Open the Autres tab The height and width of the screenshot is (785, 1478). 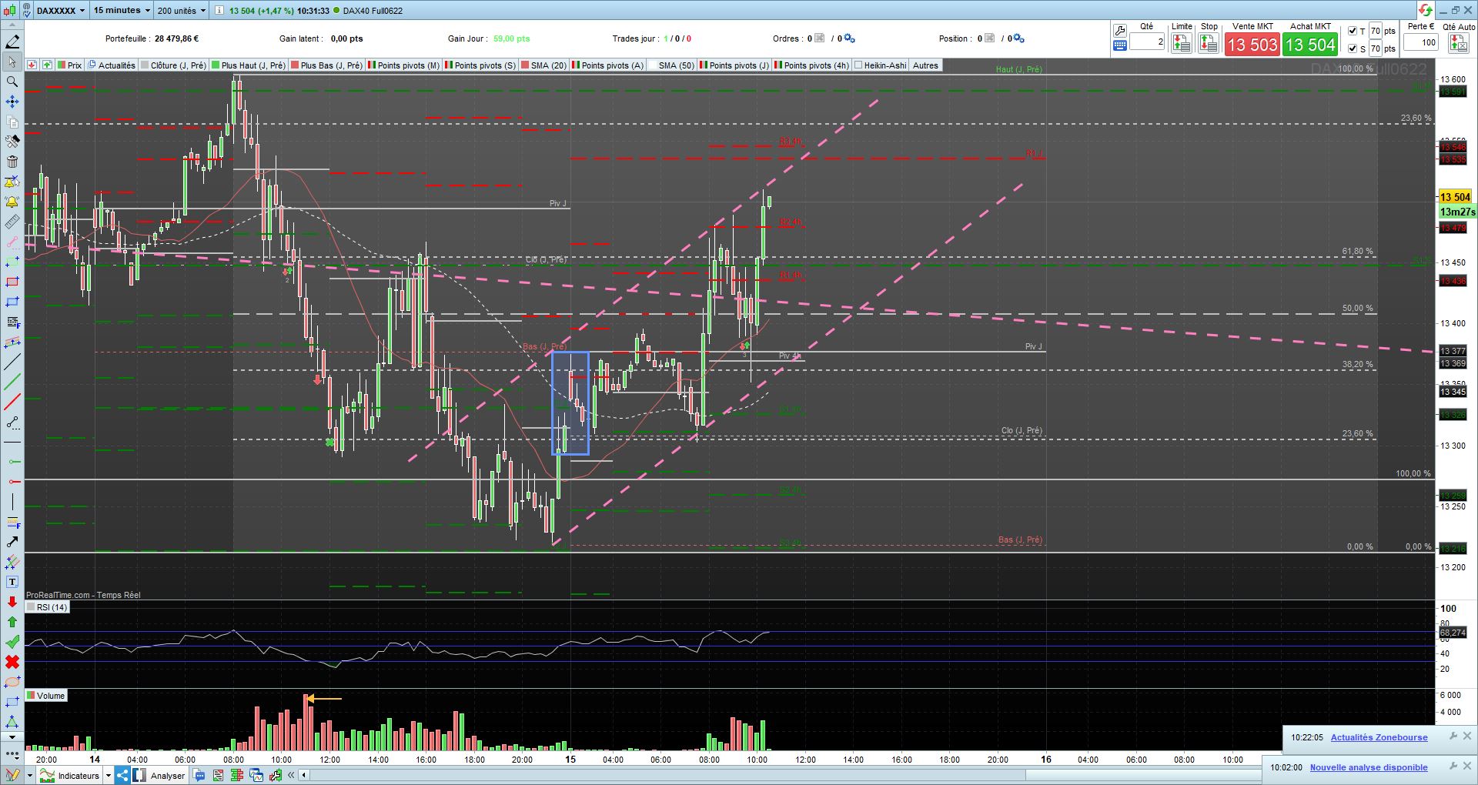click(925, 65)
